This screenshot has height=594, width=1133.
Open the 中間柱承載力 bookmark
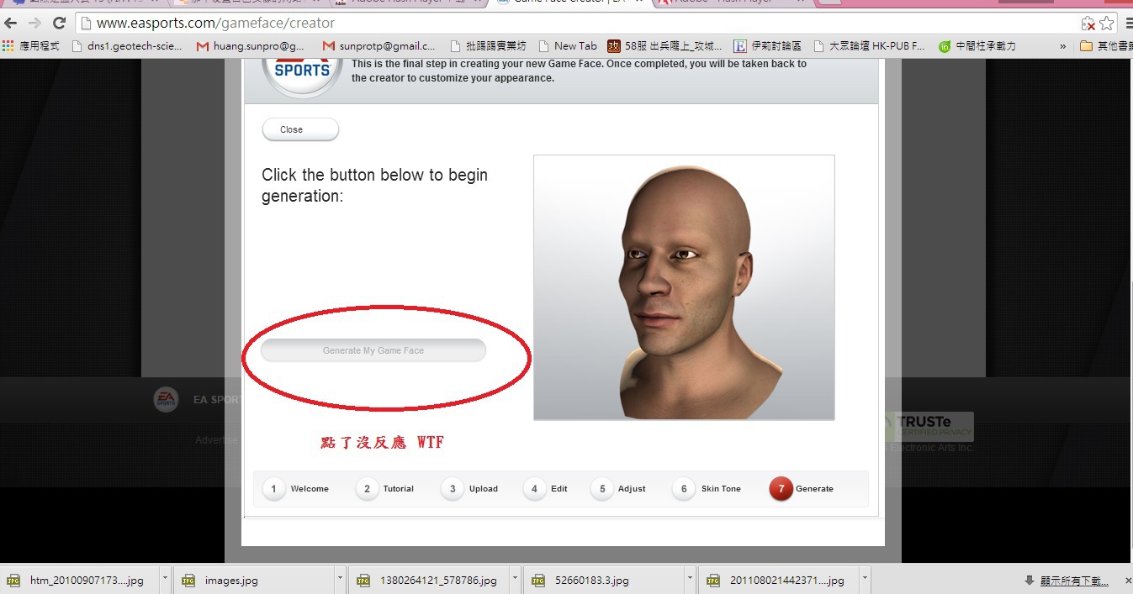click(977, 46)
